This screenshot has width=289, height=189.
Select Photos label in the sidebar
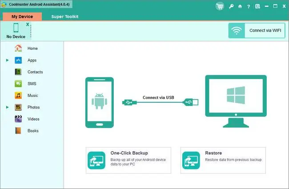tap(33, 107)
